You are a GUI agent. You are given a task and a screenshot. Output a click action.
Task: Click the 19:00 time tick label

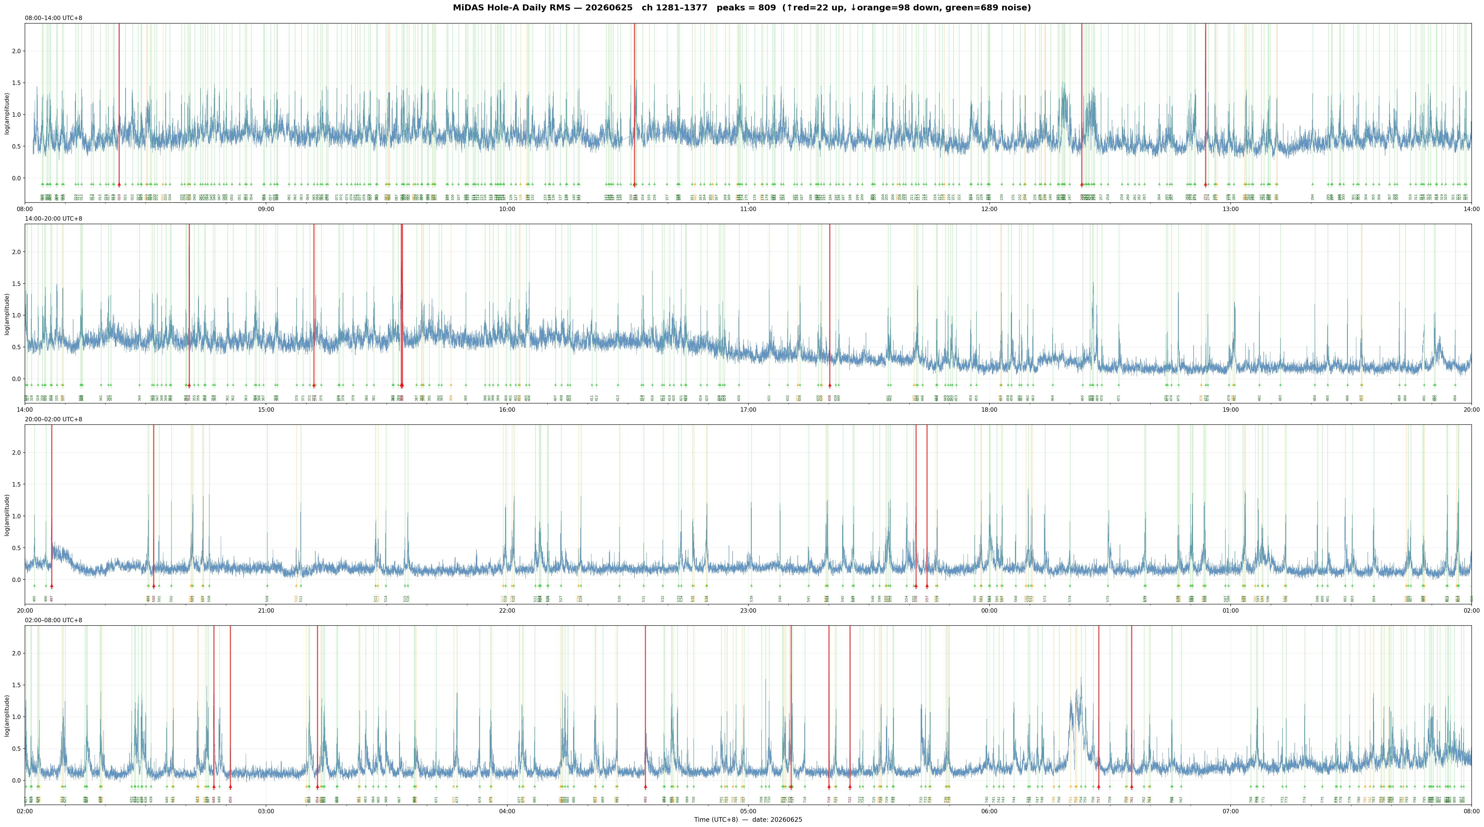tap(1231, 410)
